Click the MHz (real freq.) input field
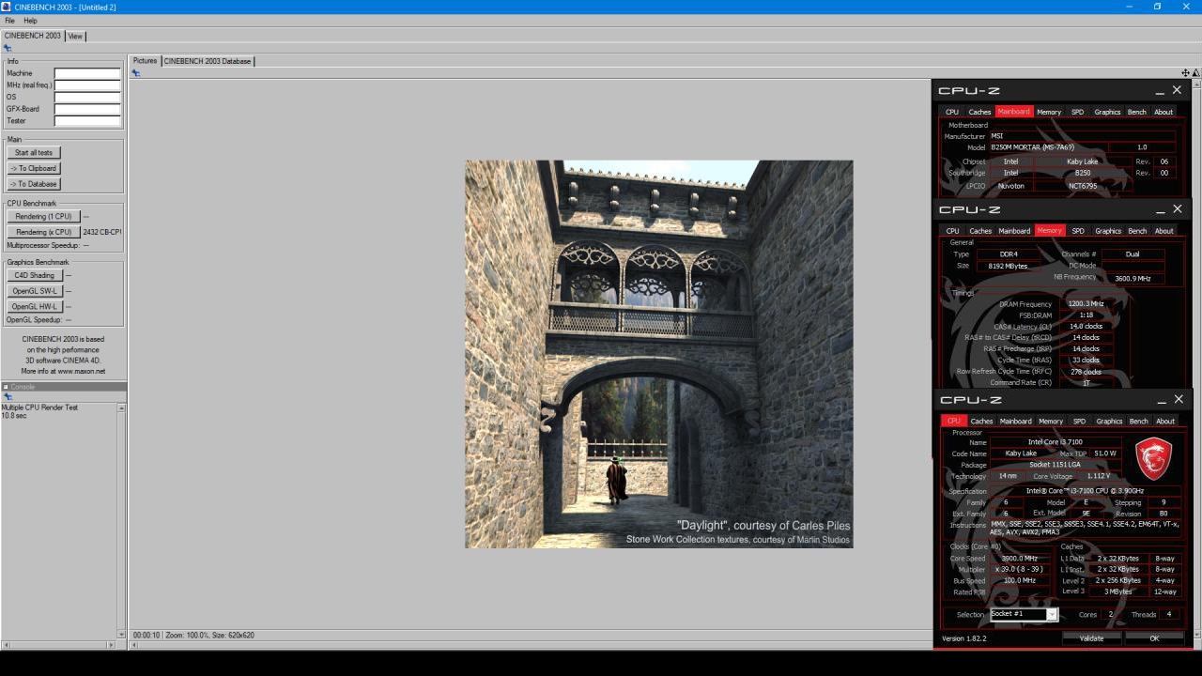1202x676 pixels. pos(87,85)
